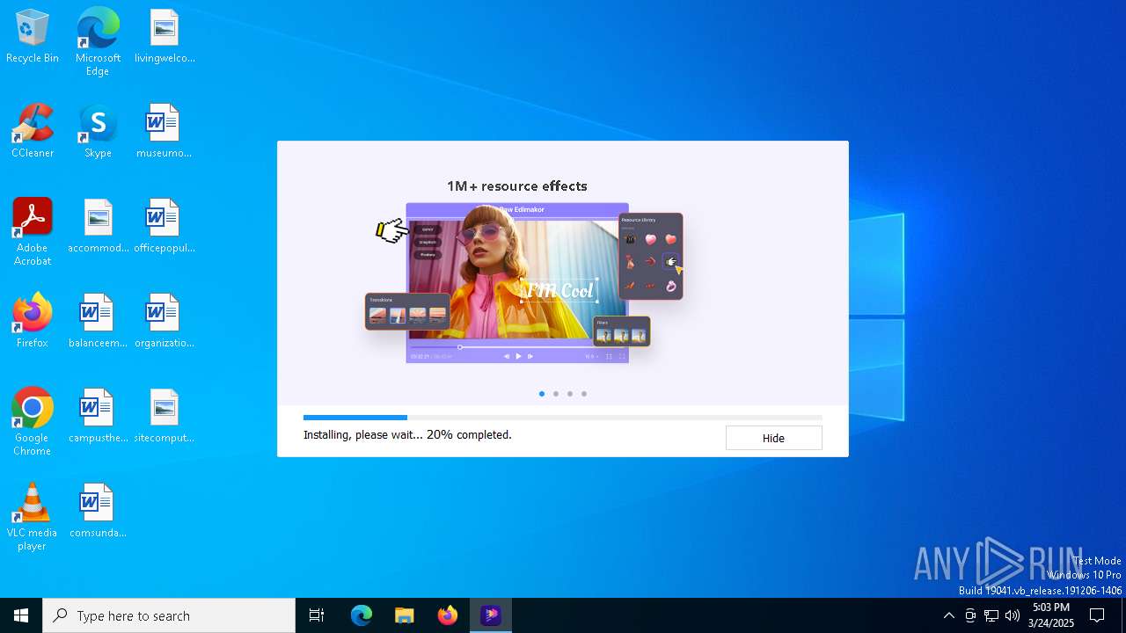1126x633 pixels.
Task: Select the officepopul... Word document
Action: click(165, 227)
